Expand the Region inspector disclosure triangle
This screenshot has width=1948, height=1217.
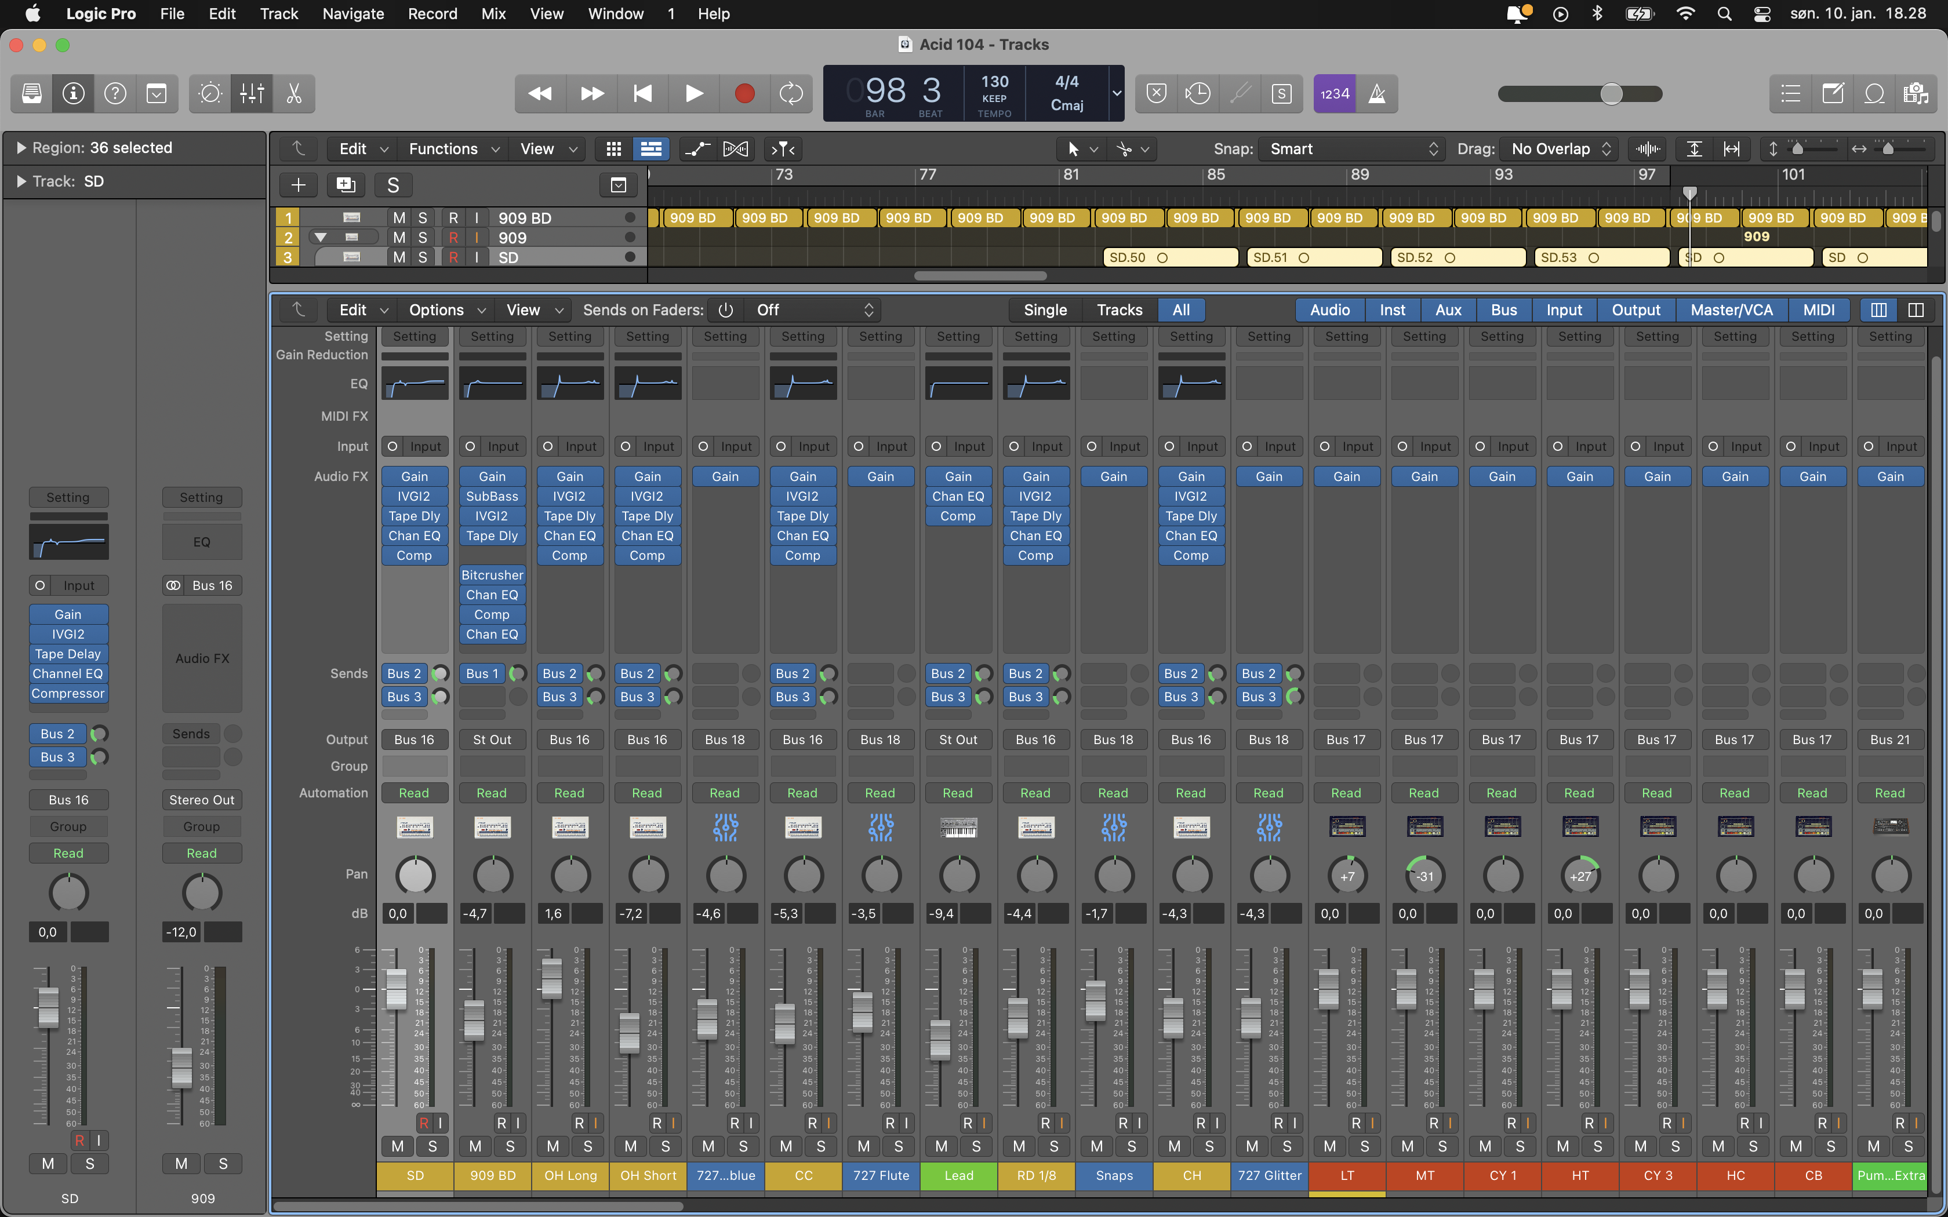pyautogui.click(x=21, y=148)
